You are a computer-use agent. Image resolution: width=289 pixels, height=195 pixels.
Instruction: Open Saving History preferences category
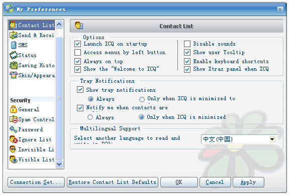(x=32, y=65)
